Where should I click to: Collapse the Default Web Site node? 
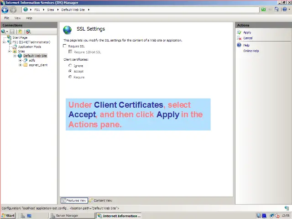tap(15, 56)
